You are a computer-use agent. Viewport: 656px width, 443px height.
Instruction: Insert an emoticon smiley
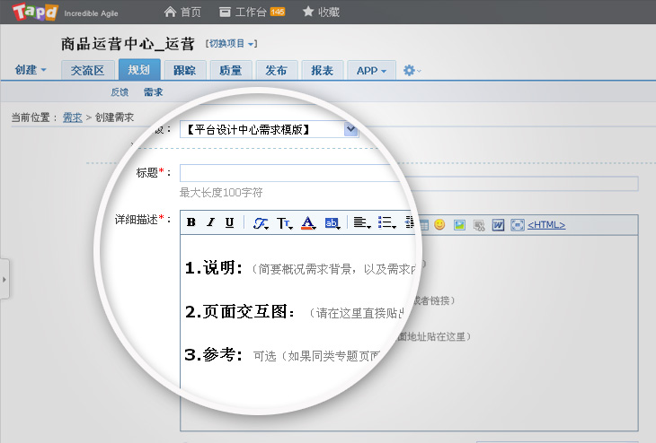439,225
